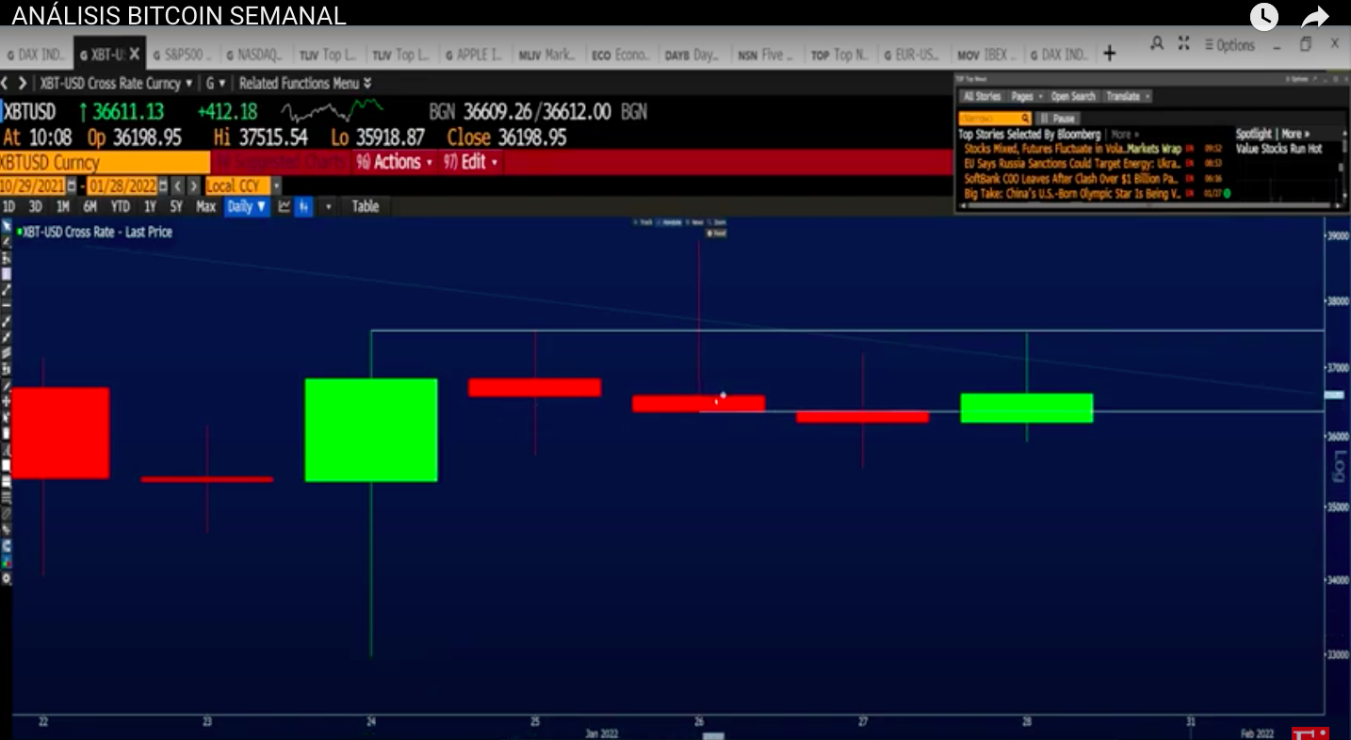Image resolution: width=1351 pixels, height=740 pixels.
Task: Open the Translate dropdown in news panel
Action: coord(1128,96)
